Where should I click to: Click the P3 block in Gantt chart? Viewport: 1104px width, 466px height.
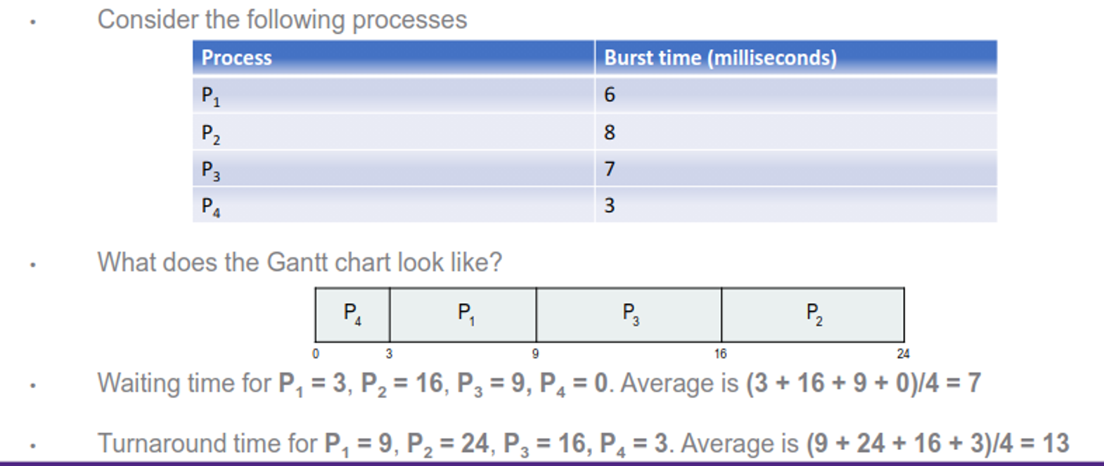tap(629, 315)
